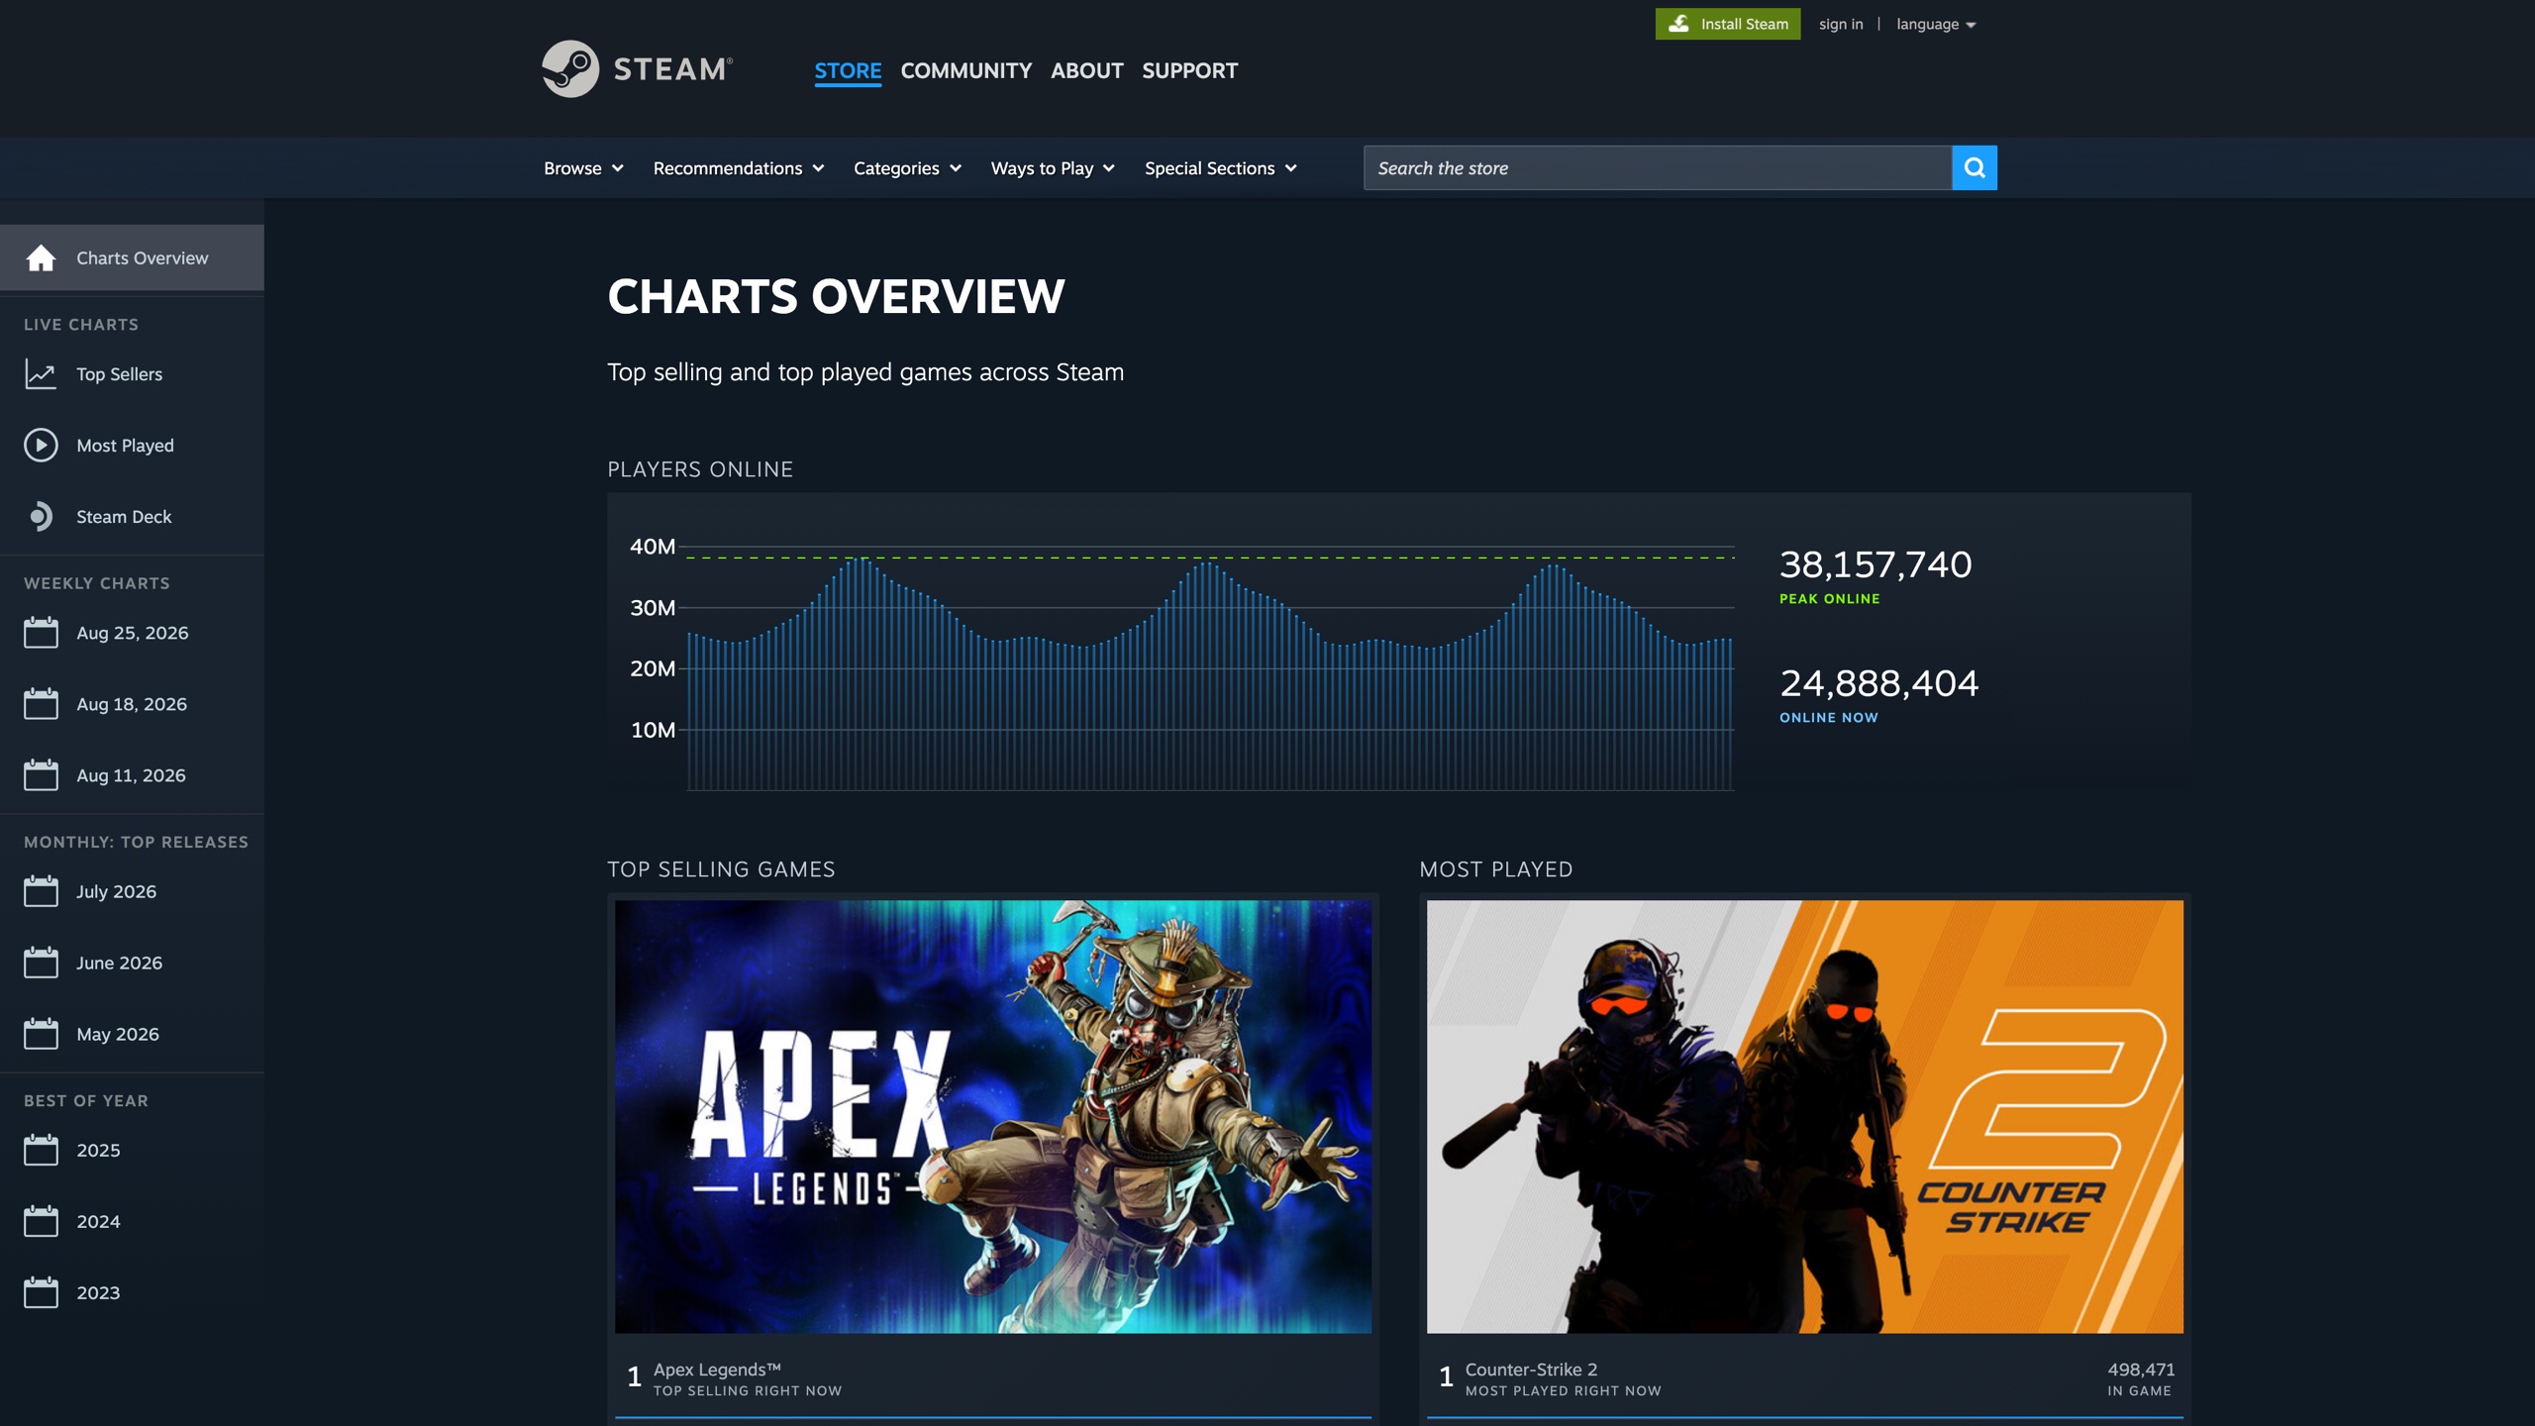Click the Counter-Strike 2 banner image

tap(1804, 1116)
